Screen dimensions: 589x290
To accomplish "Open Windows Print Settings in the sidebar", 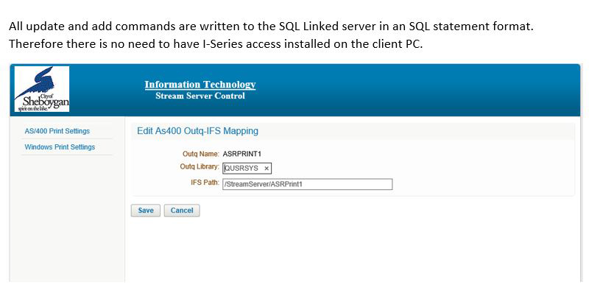I will [x=60, y=147].
